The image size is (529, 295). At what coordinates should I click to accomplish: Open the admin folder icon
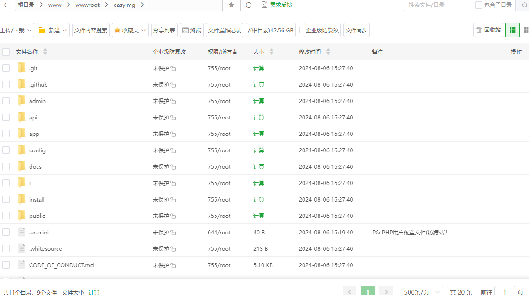tap(21, 101)
